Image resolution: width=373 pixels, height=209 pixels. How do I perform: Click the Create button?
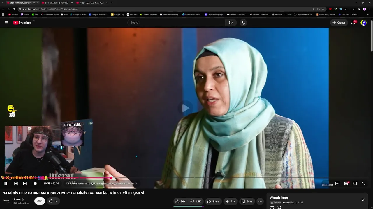coord(339,23)
